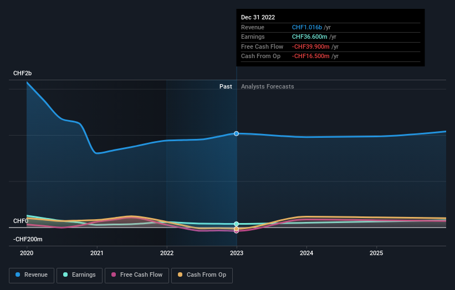Click the orange Cash From Op marker at 2023
The height and width of the screenshot is (290, 455).
[237, 229]
